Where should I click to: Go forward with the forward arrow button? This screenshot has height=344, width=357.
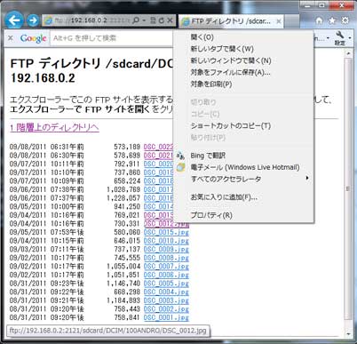point(33,20)
